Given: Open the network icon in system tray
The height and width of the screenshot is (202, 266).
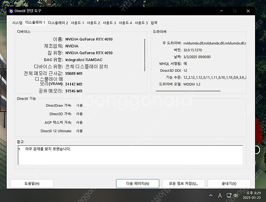Looking at the screenshot, I should pos(229,195).
